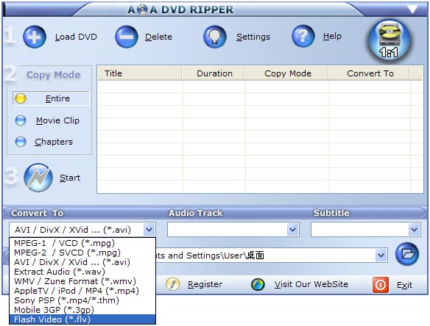
Task: Click the Convert To column header
Action: [x=369, y=73]
